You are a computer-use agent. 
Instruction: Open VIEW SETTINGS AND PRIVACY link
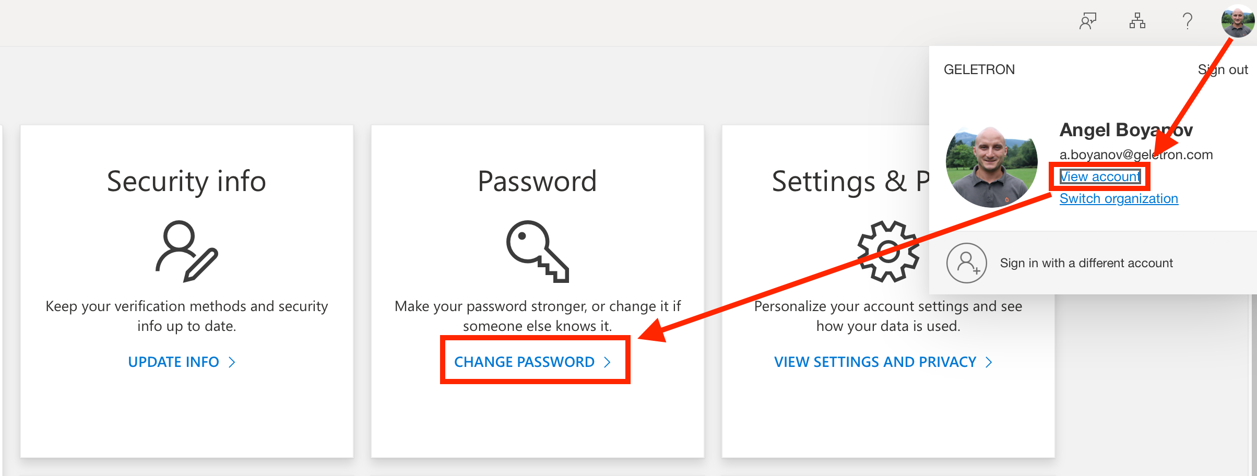point(875,362)
